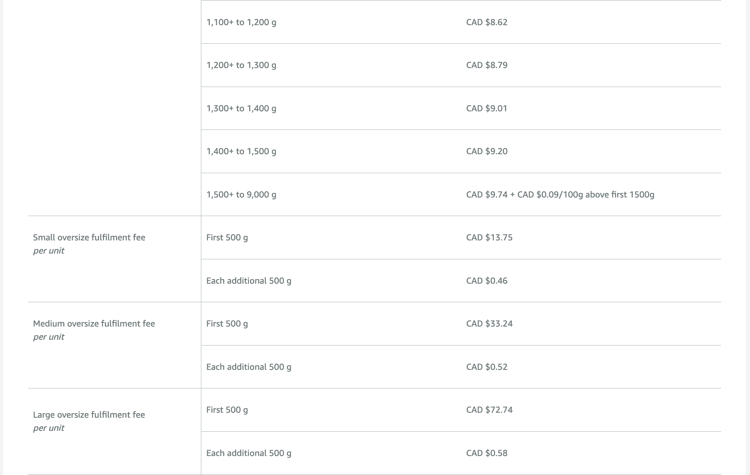750x475 pixels.
Task: Select the CAD $8.62 fee value
Action: click(x=487, y=22)
